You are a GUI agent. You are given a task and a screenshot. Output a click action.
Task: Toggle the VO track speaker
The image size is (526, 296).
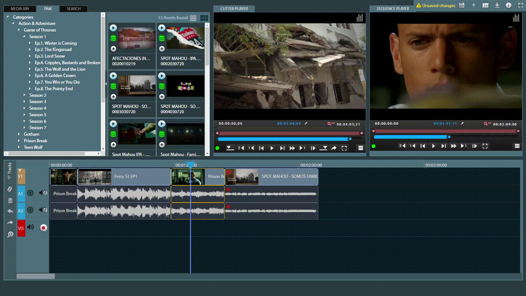30,227
